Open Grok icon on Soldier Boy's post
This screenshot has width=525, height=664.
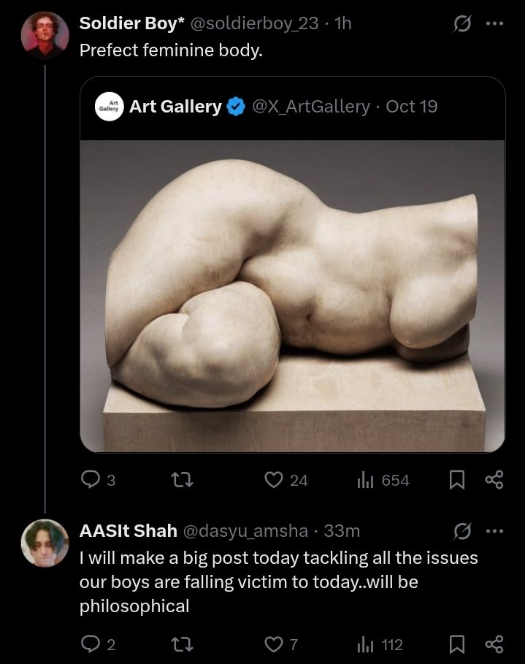pos(461,23)
